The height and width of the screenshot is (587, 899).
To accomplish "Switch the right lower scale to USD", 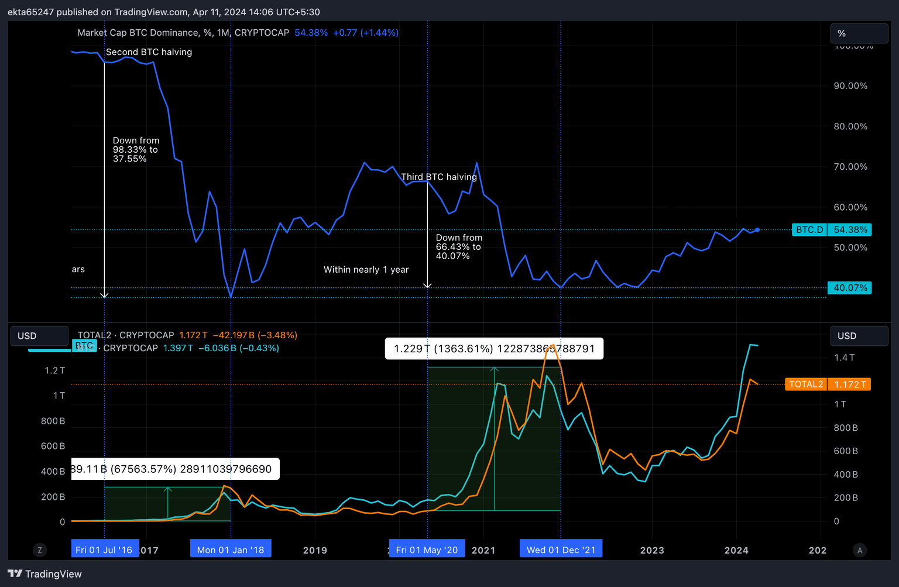I will [x=859, y=336].
